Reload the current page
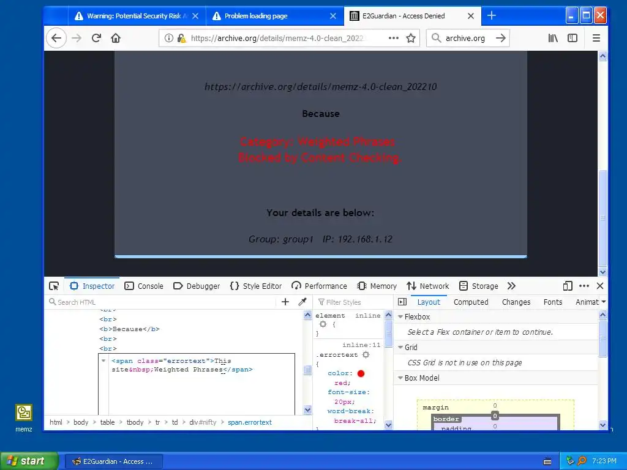The height and width of the screenshot is (470, 627). [x=96, y=39]
